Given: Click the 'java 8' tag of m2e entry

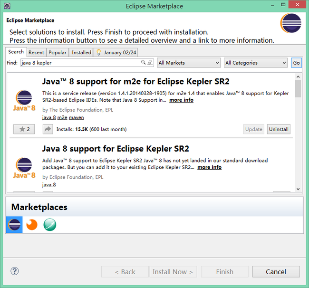Looking at the screenshot, I should [49, 117].
